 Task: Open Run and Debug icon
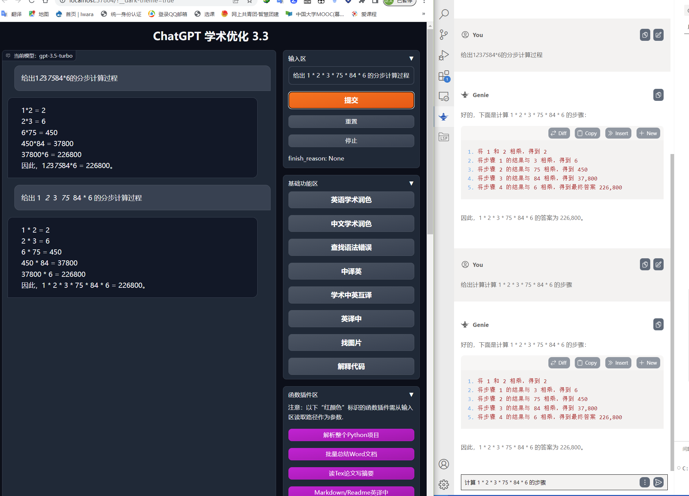click(x=444, y=55)
